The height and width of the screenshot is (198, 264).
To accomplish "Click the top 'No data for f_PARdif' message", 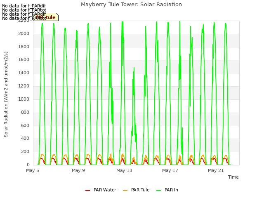I will pyautogui.click(x=24, y=6).
